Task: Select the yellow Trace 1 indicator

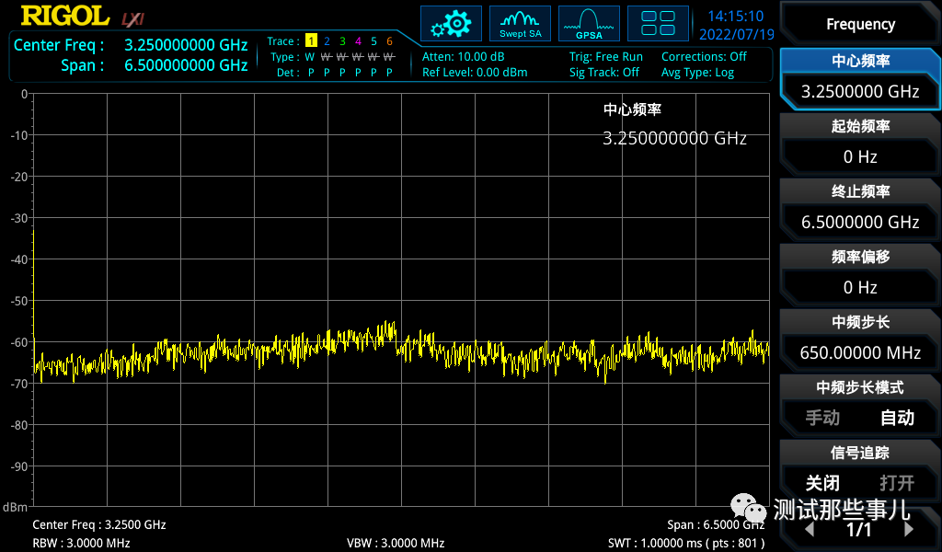Action: coord(312,41)
